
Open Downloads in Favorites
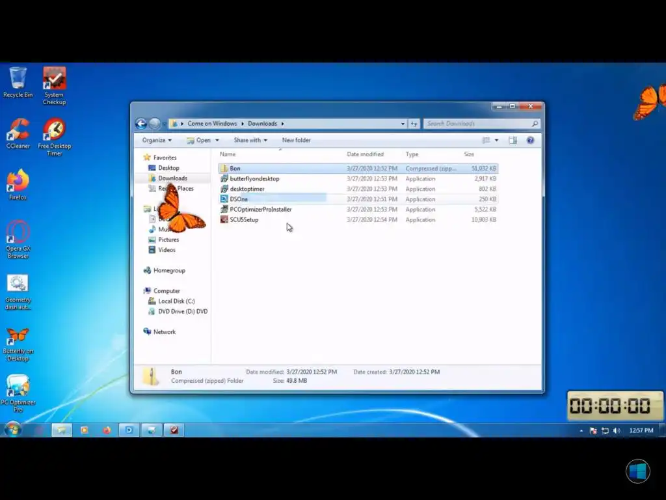168,178
